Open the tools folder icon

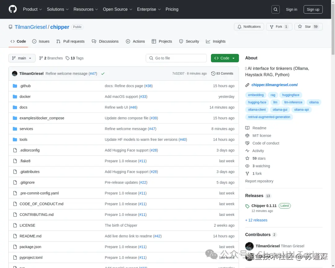(15, 140)
